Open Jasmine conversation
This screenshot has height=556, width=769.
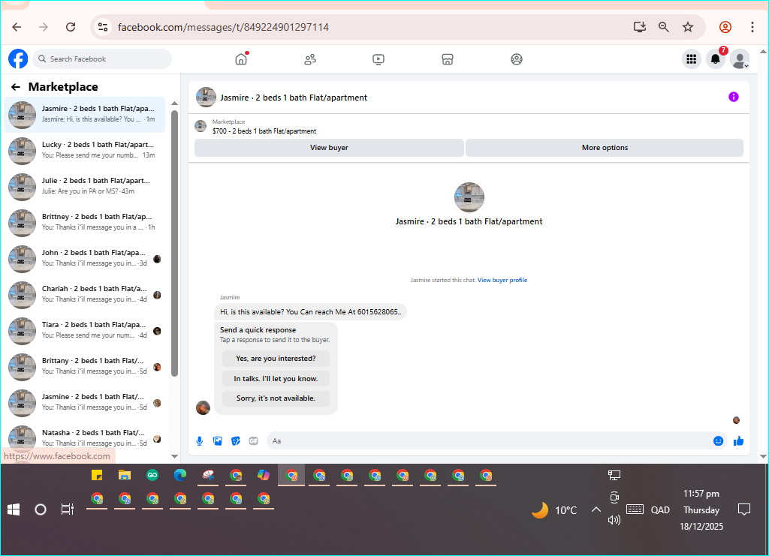(84, 403)
